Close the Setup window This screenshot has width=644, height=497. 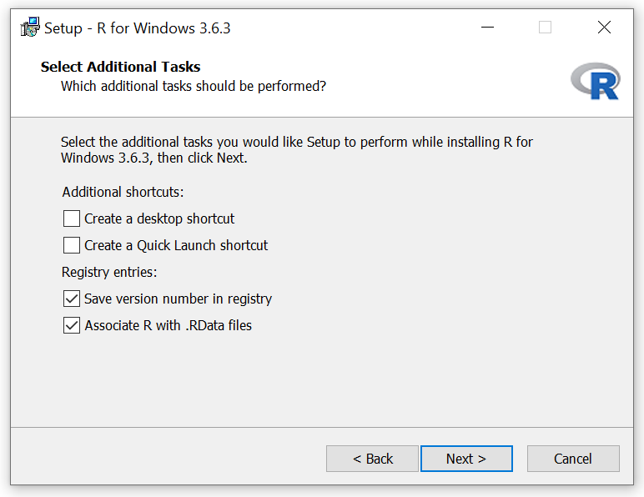tap(604, 28)
